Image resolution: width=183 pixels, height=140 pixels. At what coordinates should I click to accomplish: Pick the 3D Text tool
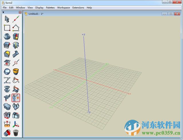(x=7, y=98)
